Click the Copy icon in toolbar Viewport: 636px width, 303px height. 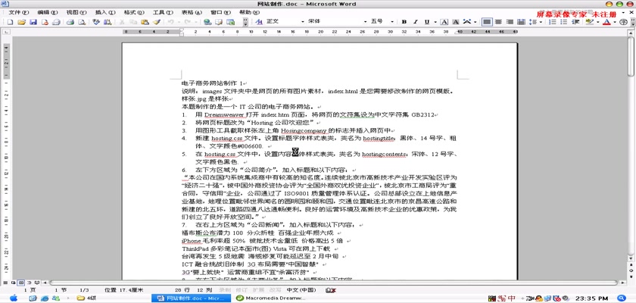pyautogui.click(x=133, y=22)
